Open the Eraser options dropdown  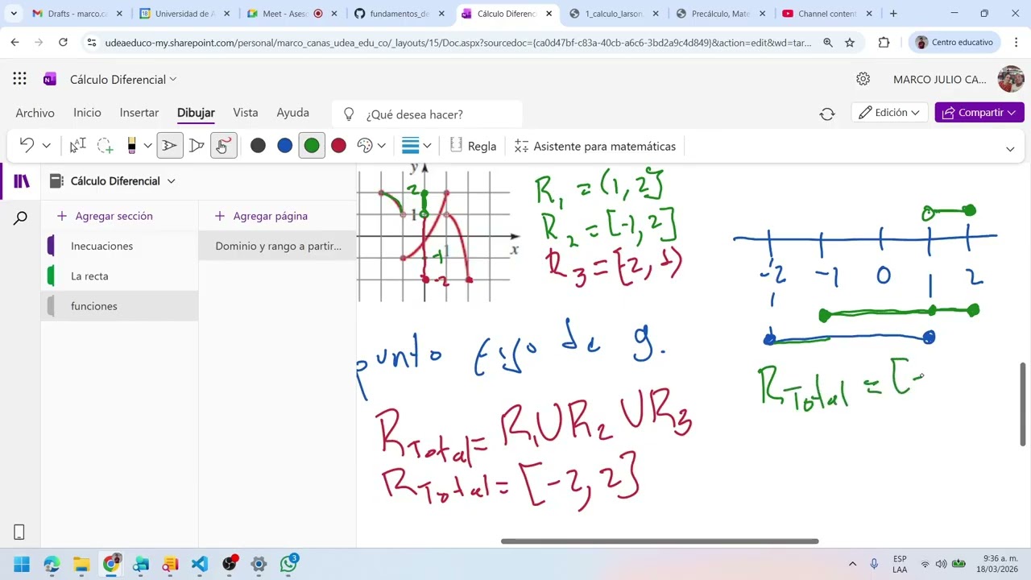(147, 146)
